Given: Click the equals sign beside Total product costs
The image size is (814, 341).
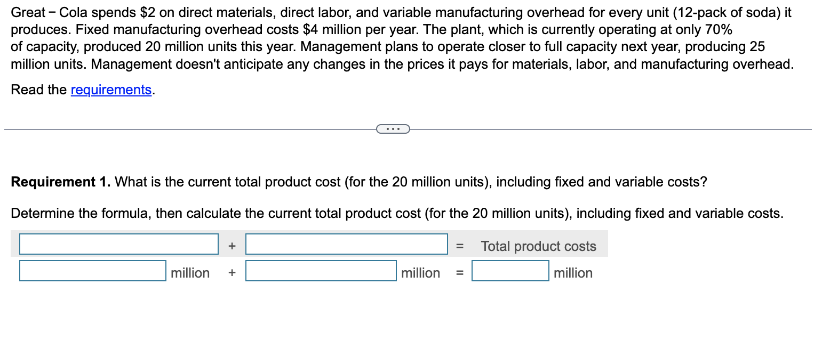Looking at the screenshot, I should 460,246.
